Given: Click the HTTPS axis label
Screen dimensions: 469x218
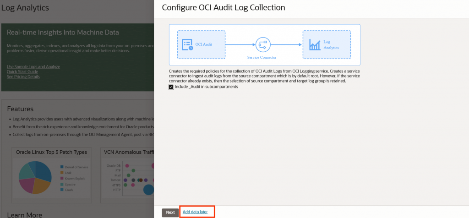Looking at the screenshot, I should point(116,185).
